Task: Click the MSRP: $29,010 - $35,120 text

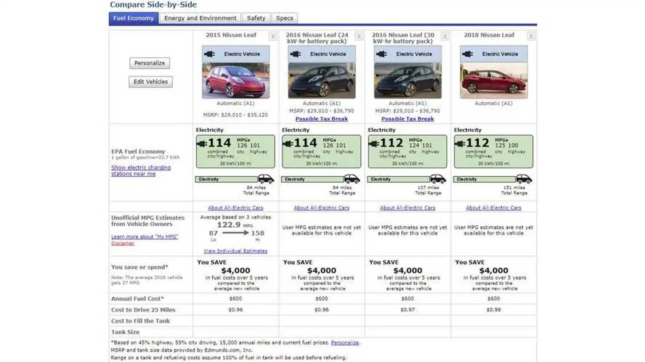Action: tap(235, 115)
